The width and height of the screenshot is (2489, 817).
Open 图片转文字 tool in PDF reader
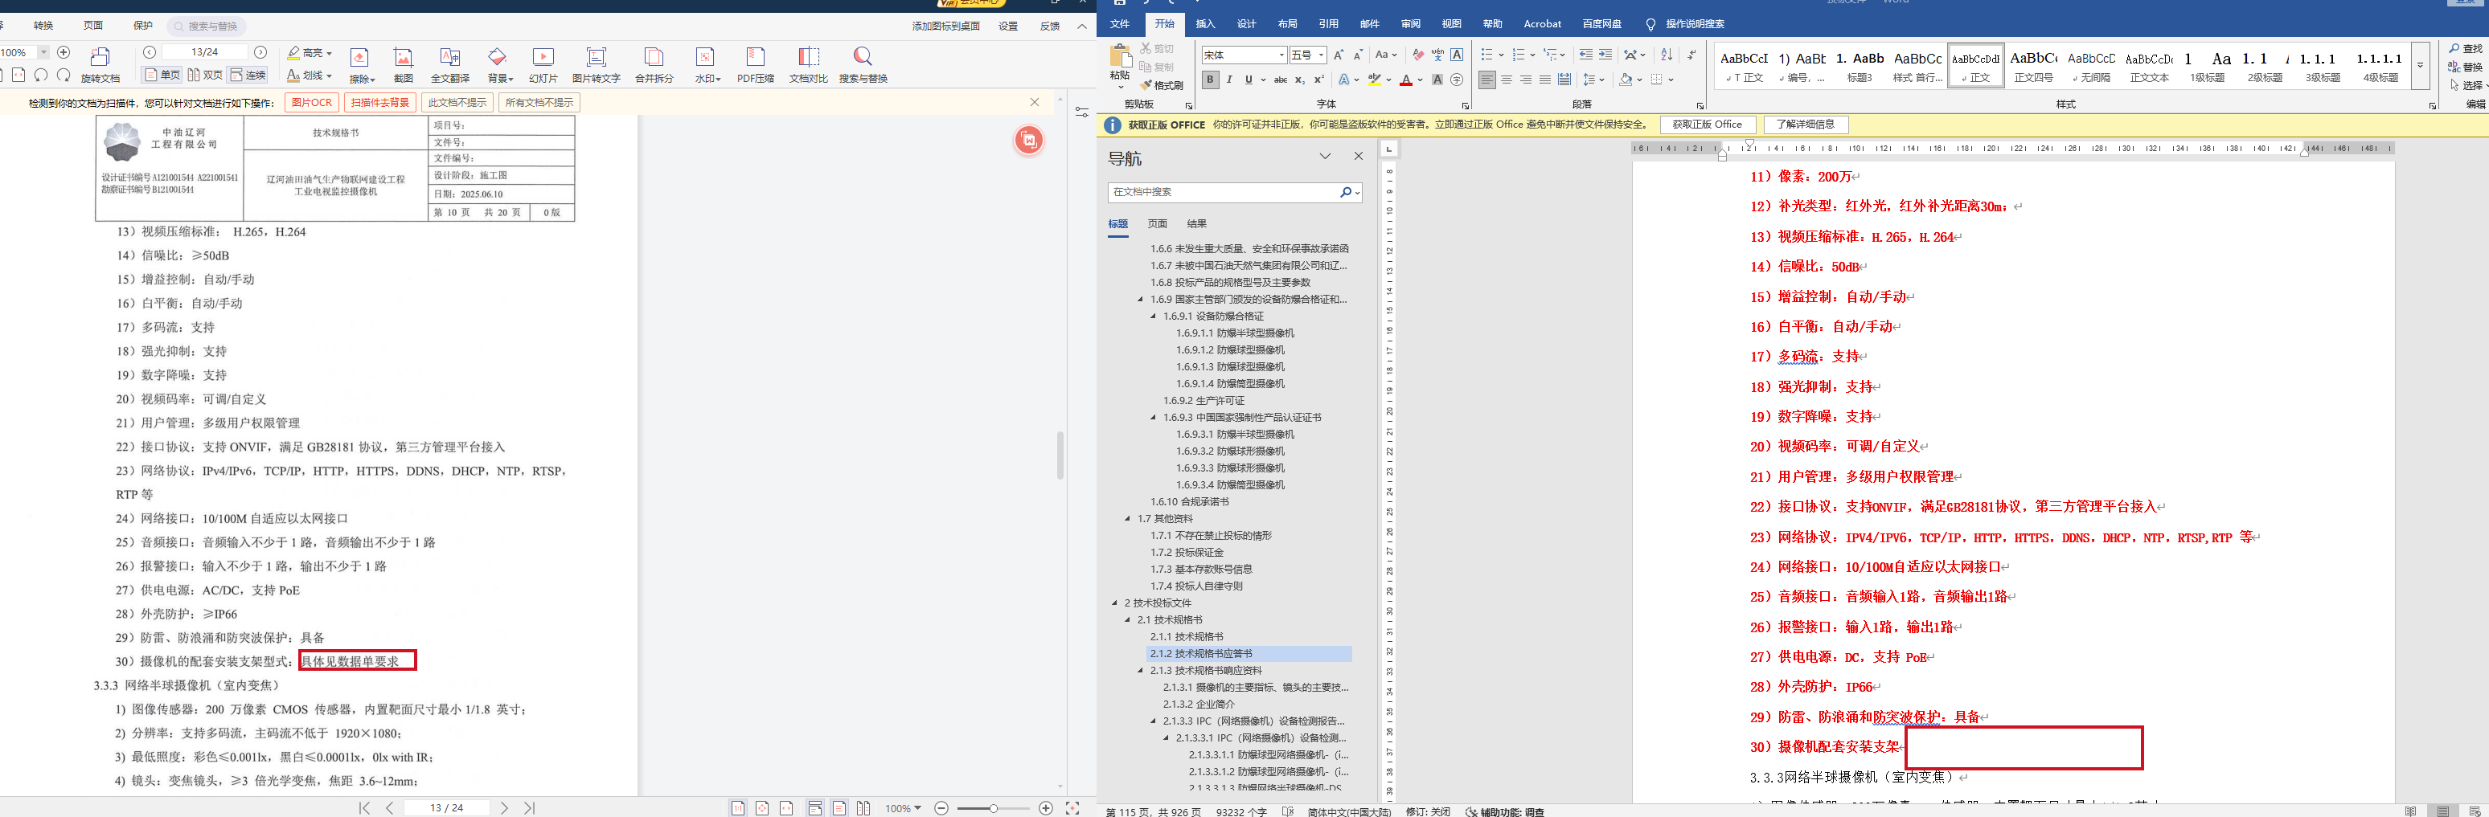pyautogui.click(x=597, y=63)
